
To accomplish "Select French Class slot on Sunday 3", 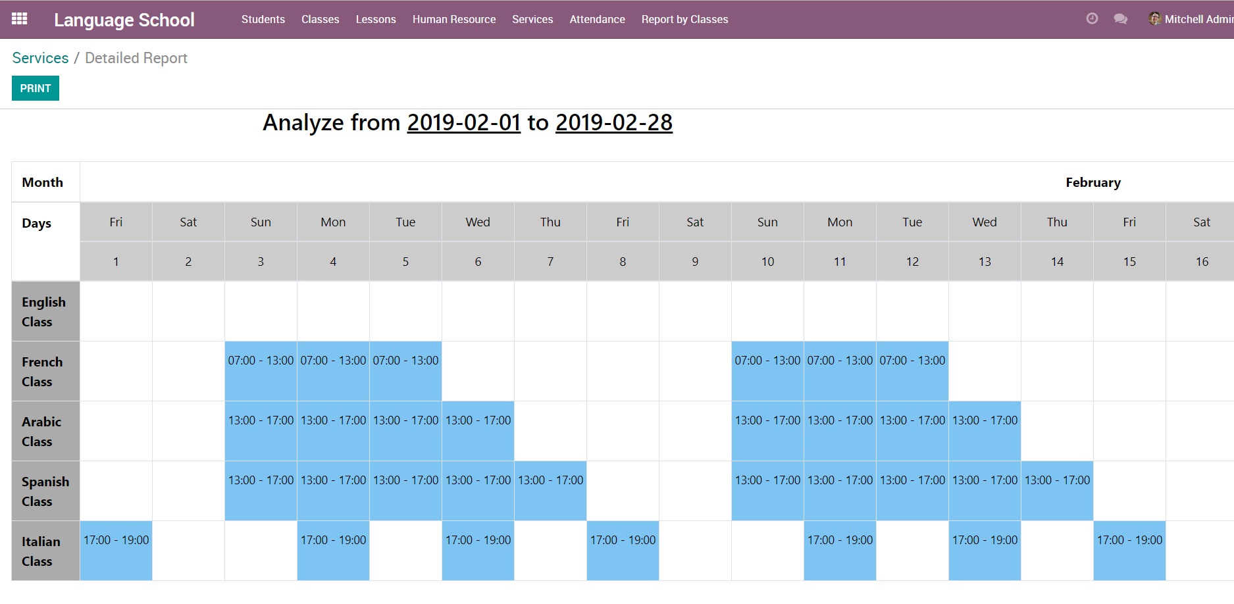I will 261,370.
